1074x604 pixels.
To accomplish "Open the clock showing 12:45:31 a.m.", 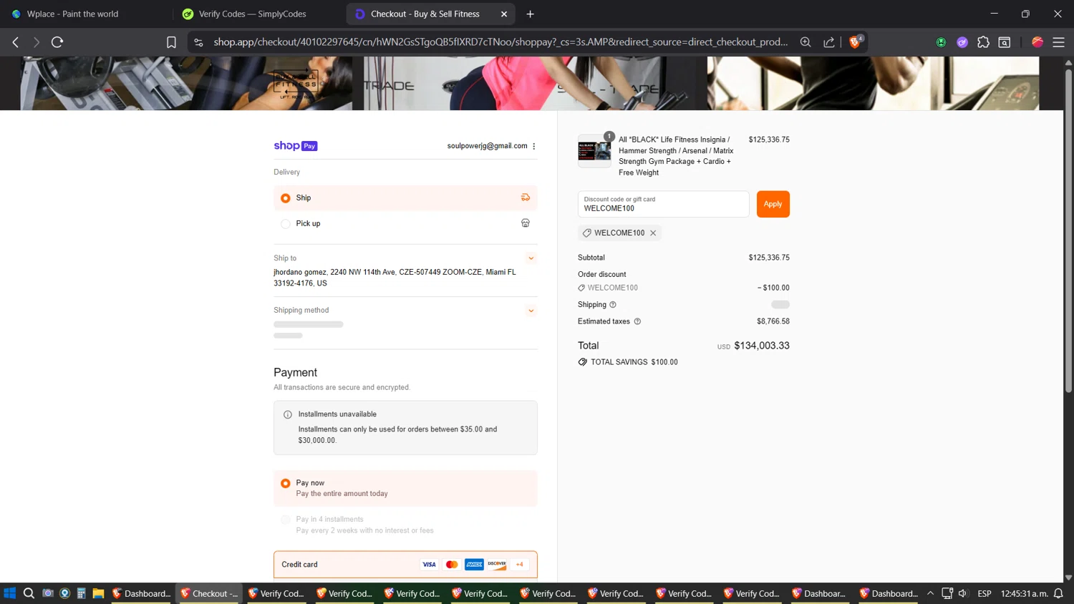I will (x=1025, y=593).
